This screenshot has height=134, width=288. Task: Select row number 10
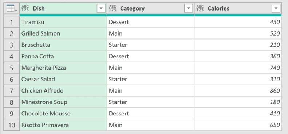11,125
